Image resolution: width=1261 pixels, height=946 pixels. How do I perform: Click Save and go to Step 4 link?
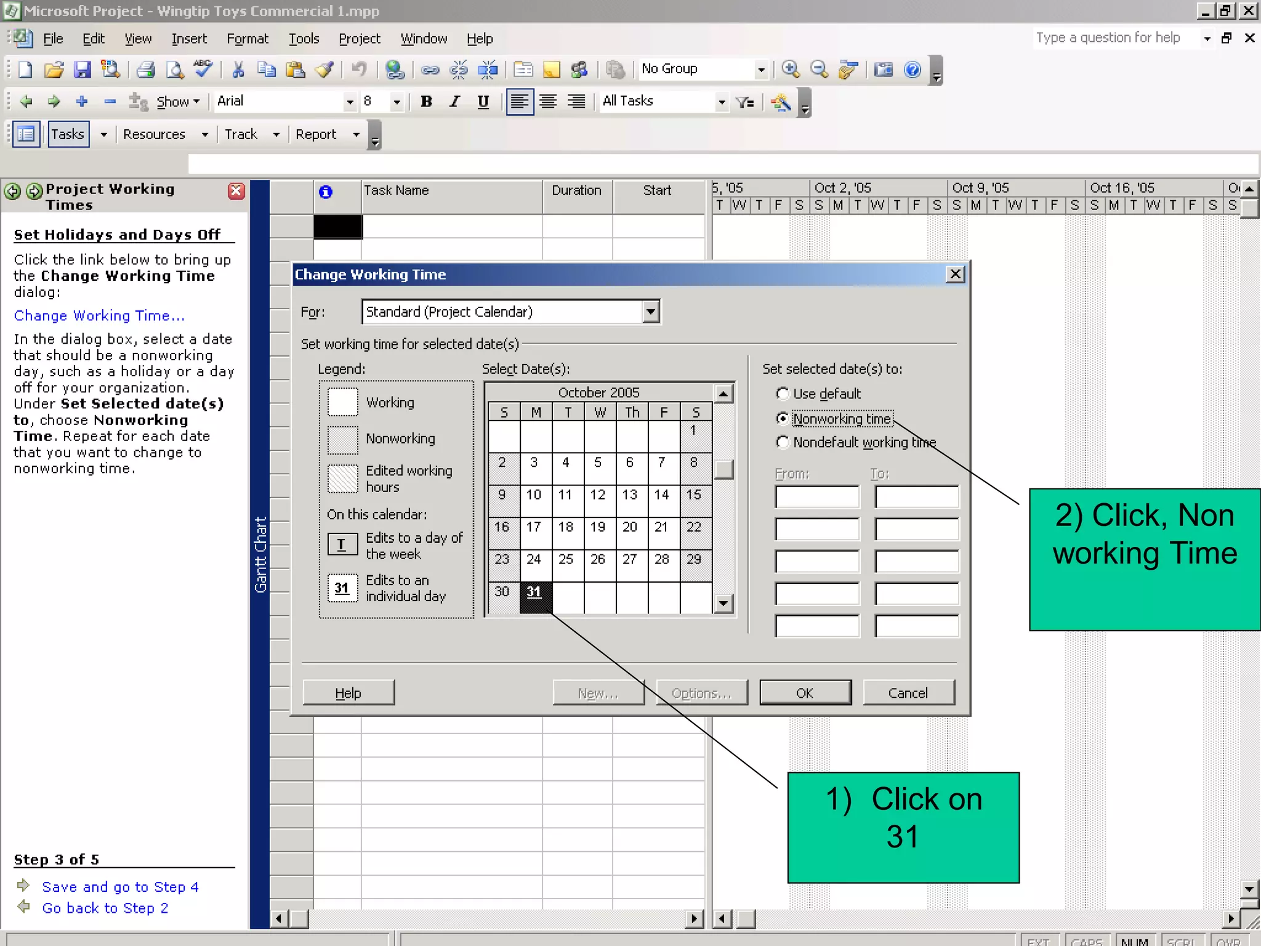(120, 887)
